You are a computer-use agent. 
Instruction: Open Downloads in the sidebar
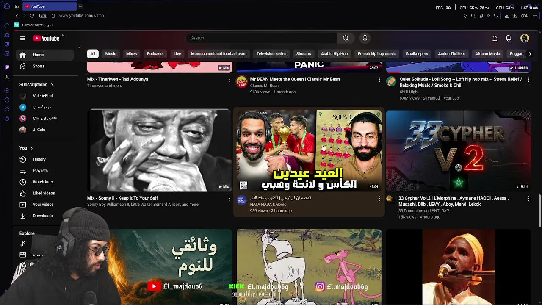pos(45,216)
